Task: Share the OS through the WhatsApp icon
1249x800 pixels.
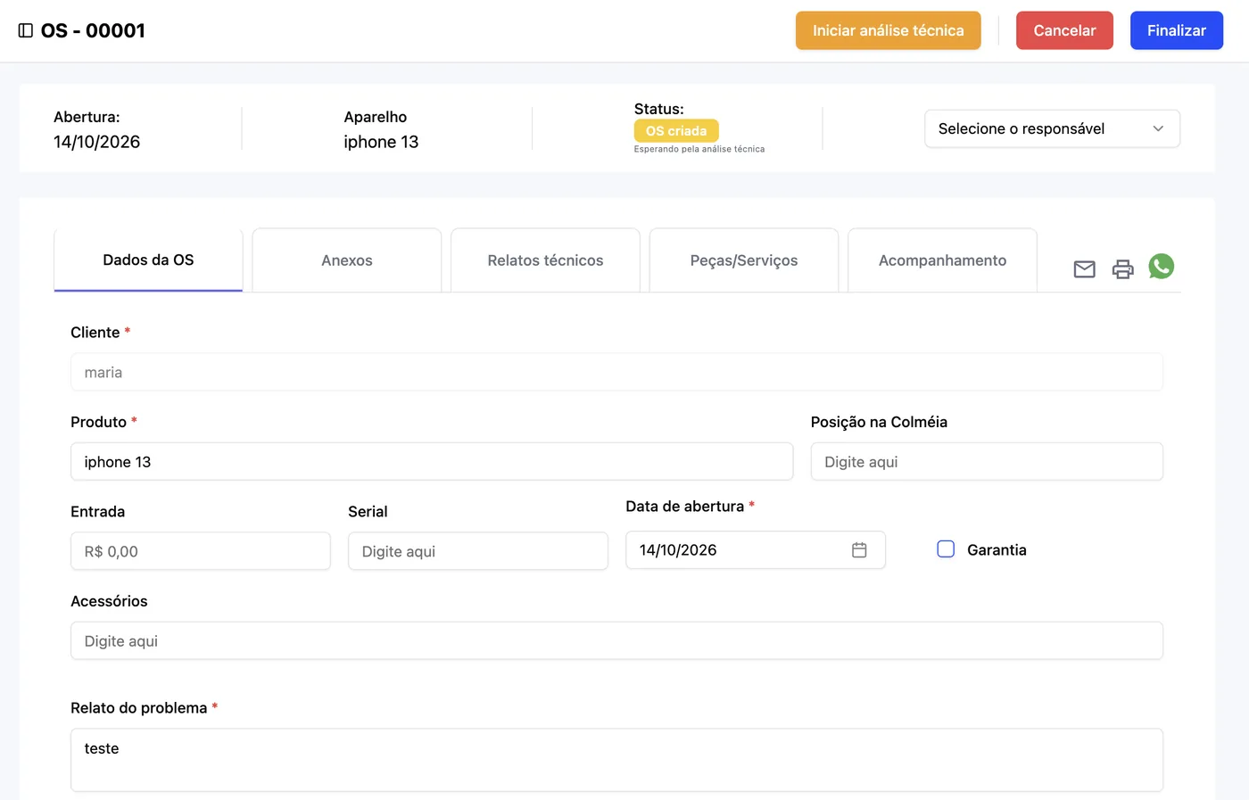Action: (x=1161, y=266)
